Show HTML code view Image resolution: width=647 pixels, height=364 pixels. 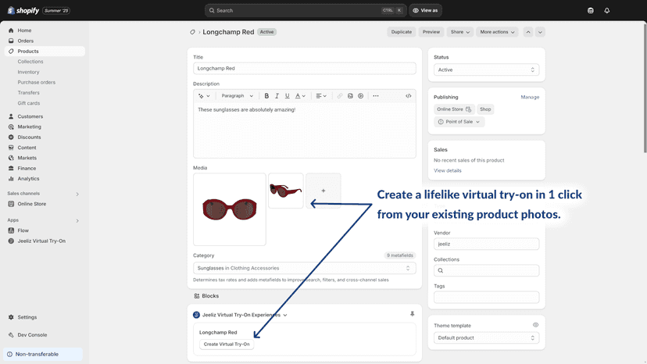click(x=408, y=96)
